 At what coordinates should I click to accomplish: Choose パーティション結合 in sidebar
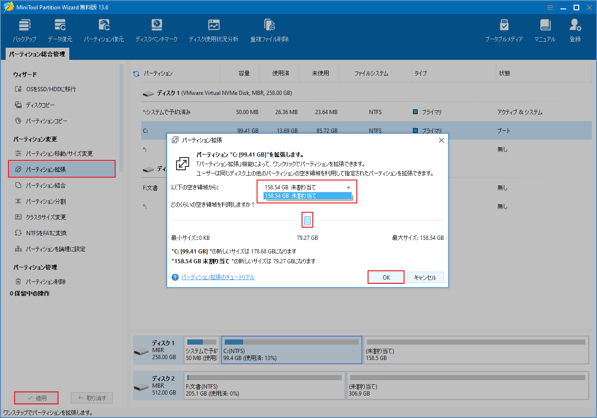point(40,185)
